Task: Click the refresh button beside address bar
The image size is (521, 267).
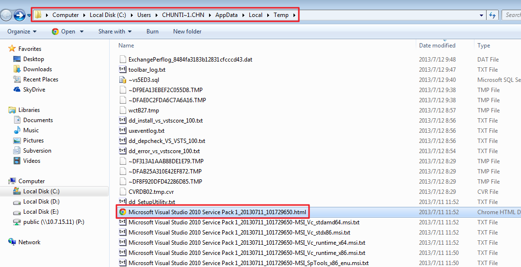Action: [492, 15]
